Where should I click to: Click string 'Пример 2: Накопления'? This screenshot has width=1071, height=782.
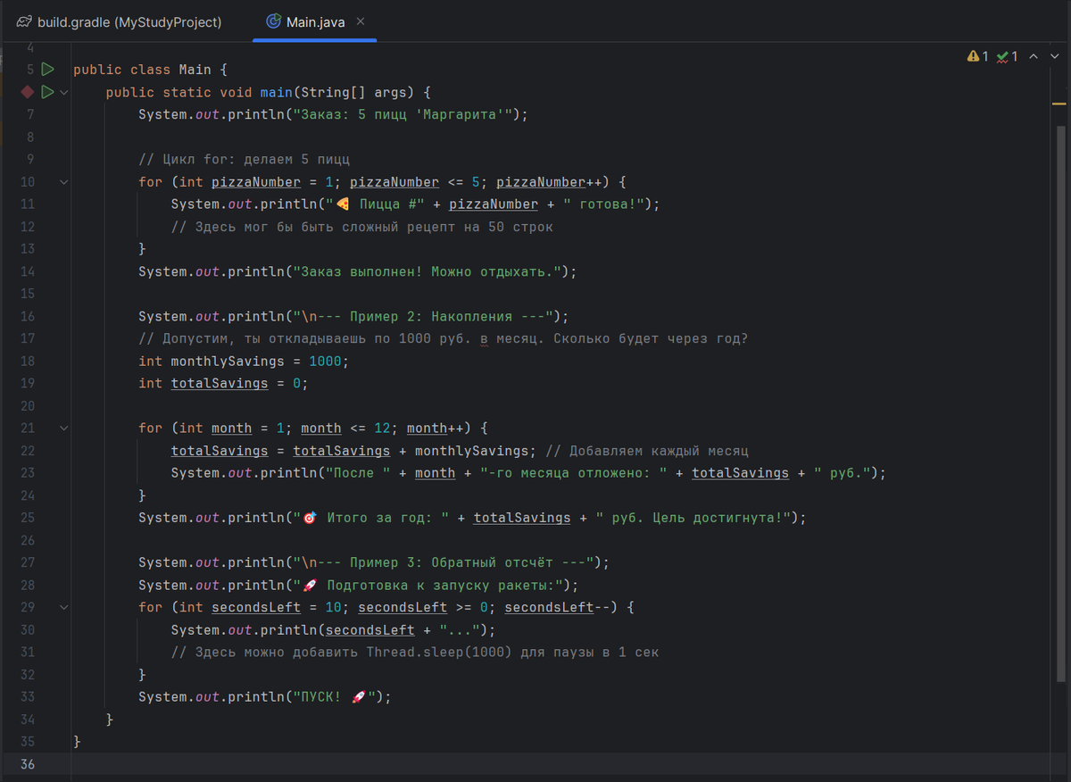point(431,316)
